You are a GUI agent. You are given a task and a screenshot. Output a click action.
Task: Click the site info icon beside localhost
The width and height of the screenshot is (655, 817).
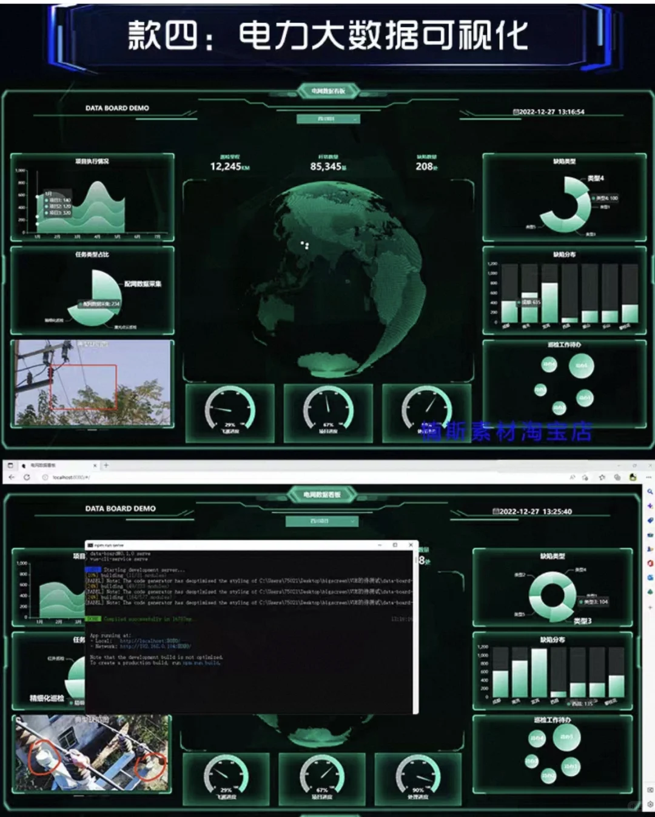(x=45, y=478)
